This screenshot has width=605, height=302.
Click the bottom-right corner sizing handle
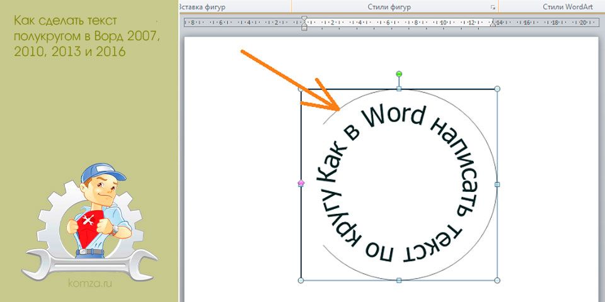[497, 280]
